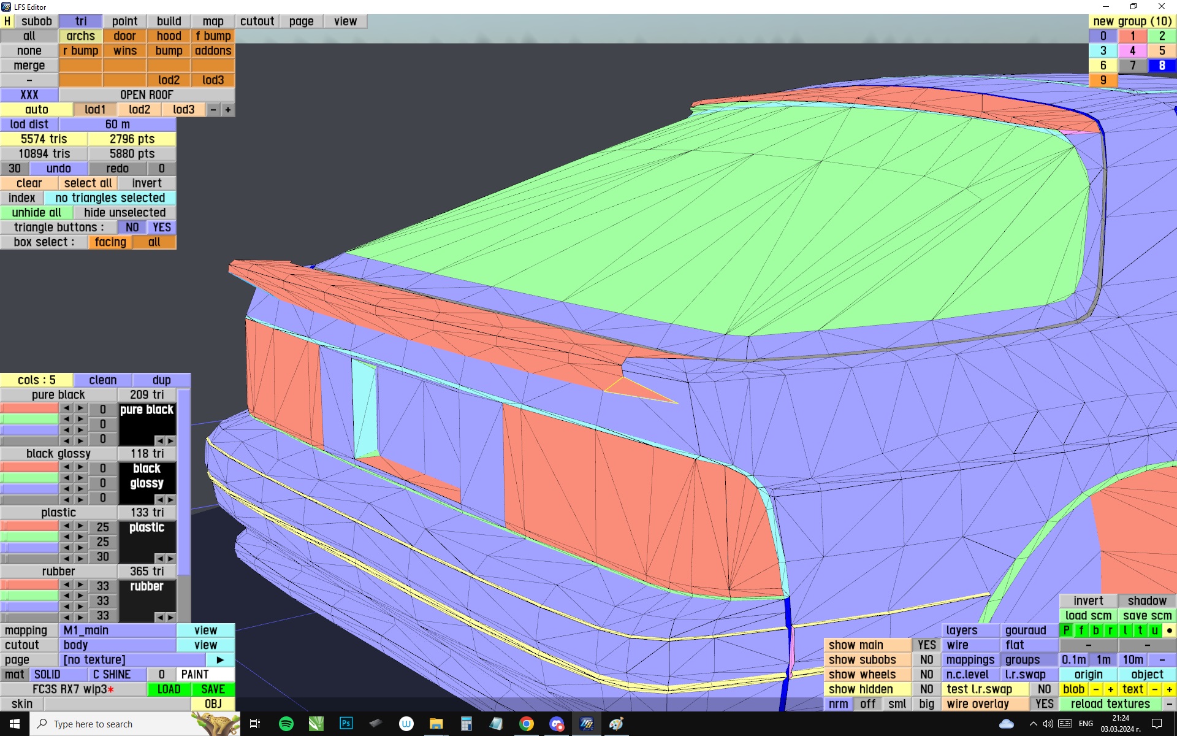This screenshot has width=1177, height=736.
Task: Click the plus button beside lod3
Action: pyautogui.click(x=228, y=110)
